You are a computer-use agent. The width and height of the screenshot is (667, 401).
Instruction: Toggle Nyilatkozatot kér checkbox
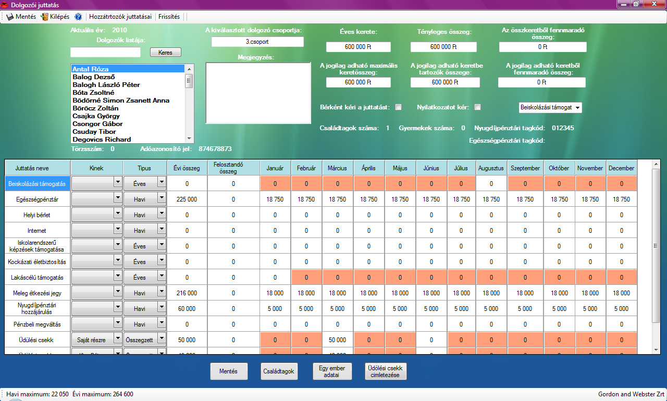pyautogui.click(x=477, y=107)
